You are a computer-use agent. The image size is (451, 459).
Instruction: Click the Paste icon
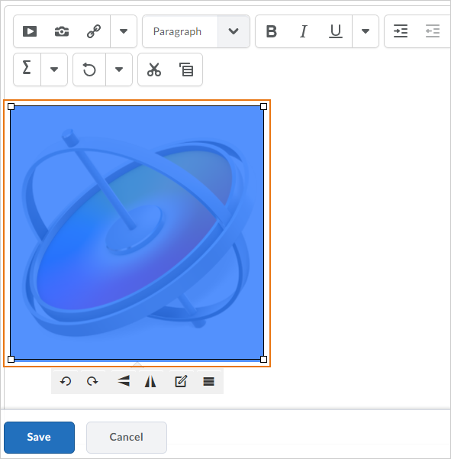click(x=186, y=69)
